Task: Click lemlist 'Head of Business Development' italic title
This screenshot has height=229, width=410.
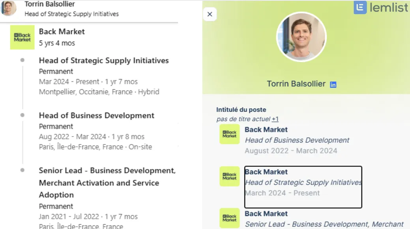Action: point(297,140)
